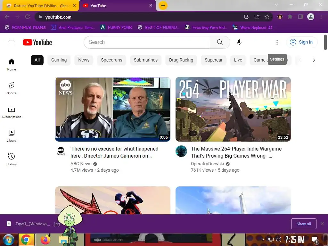Select the News filter chip

[x=84, y=60]
